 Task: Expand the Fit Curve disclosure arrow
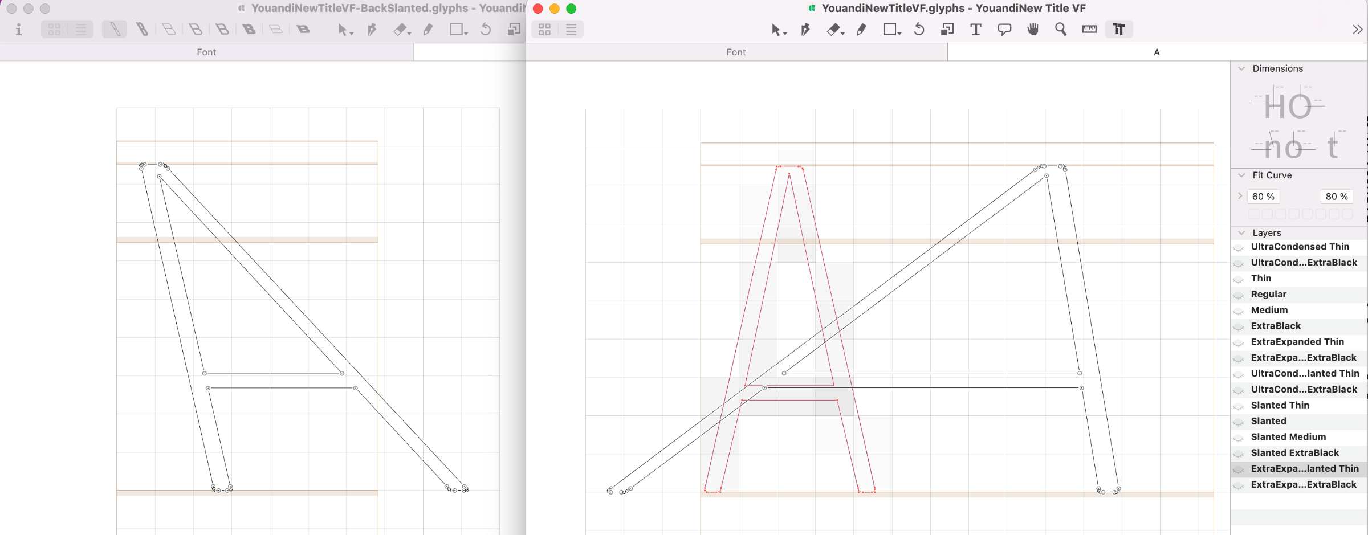1240,196
